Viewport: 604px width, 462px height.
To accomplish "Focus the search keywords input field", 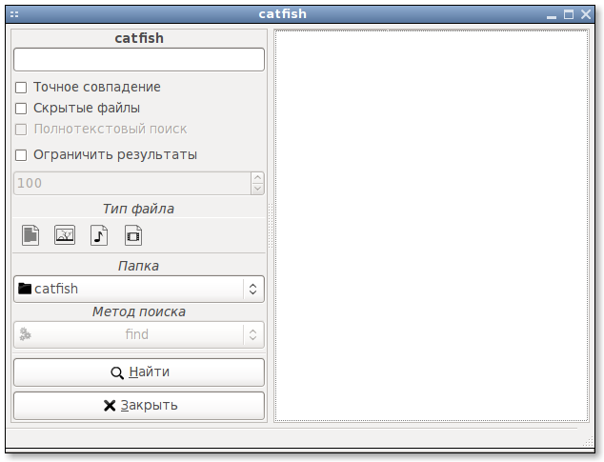I will tap(139, 59).
